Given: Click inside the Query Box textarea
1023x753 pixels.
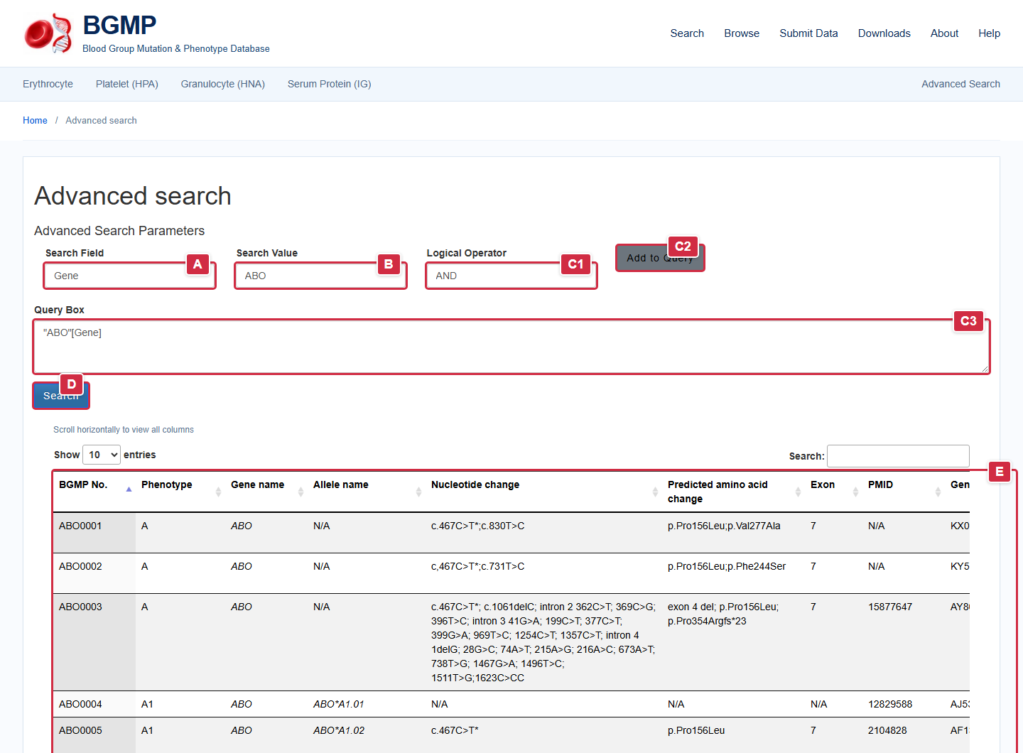Looking at the screenshot, I should (x=511, y=347).
